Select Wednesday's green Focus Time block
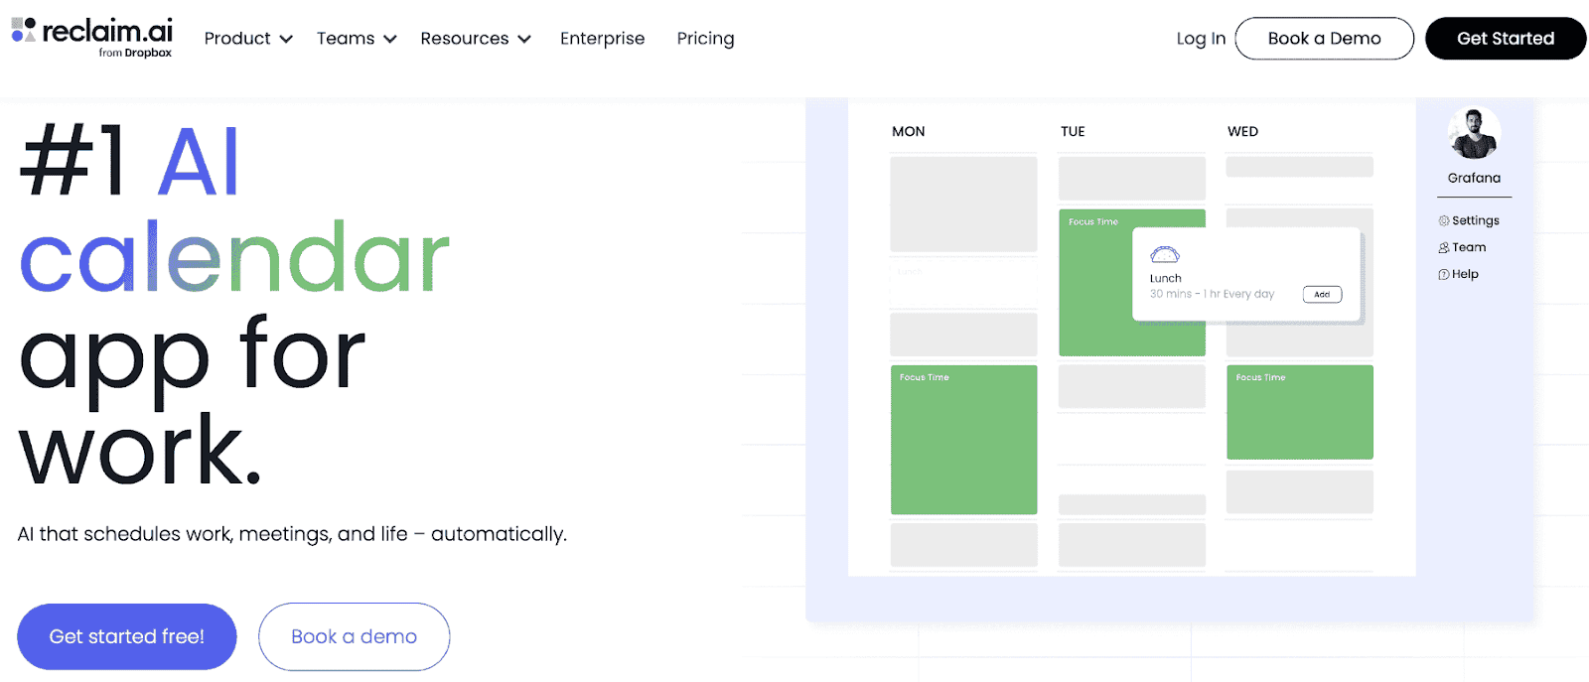Viewport: 1589px width, 682px height. tap(1300, 412)
